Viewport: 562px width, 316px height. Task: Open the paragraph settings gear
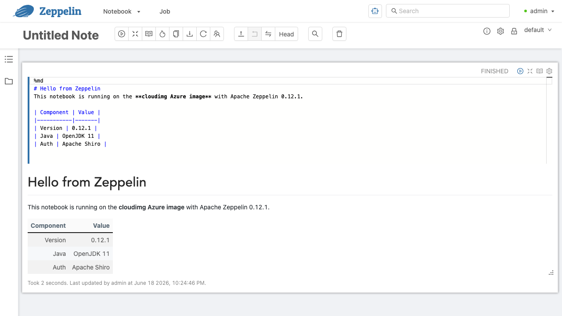coord(549,71)
